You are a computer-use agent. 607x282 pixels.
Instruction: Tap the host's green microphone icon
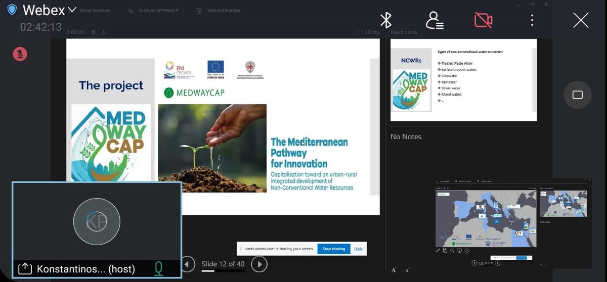click(x=159, y=269)
